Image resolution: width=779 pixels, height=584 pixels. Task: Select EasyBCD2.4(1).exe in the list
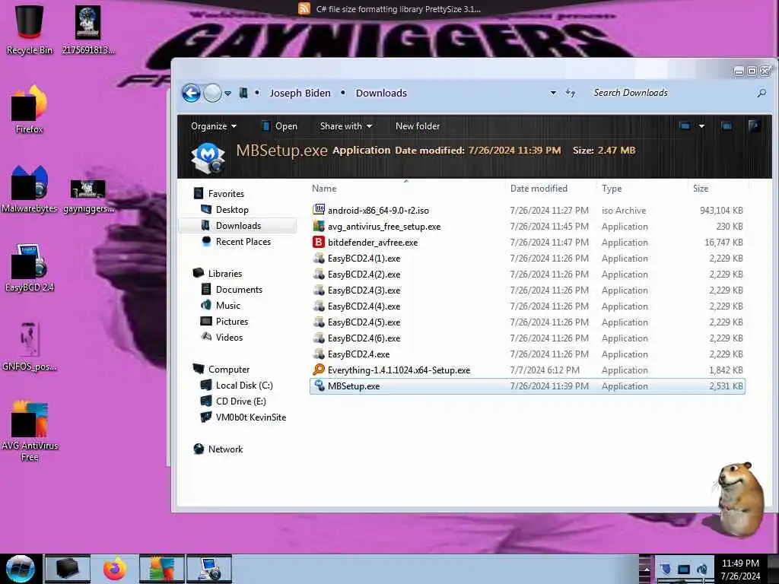click(527, 259)
